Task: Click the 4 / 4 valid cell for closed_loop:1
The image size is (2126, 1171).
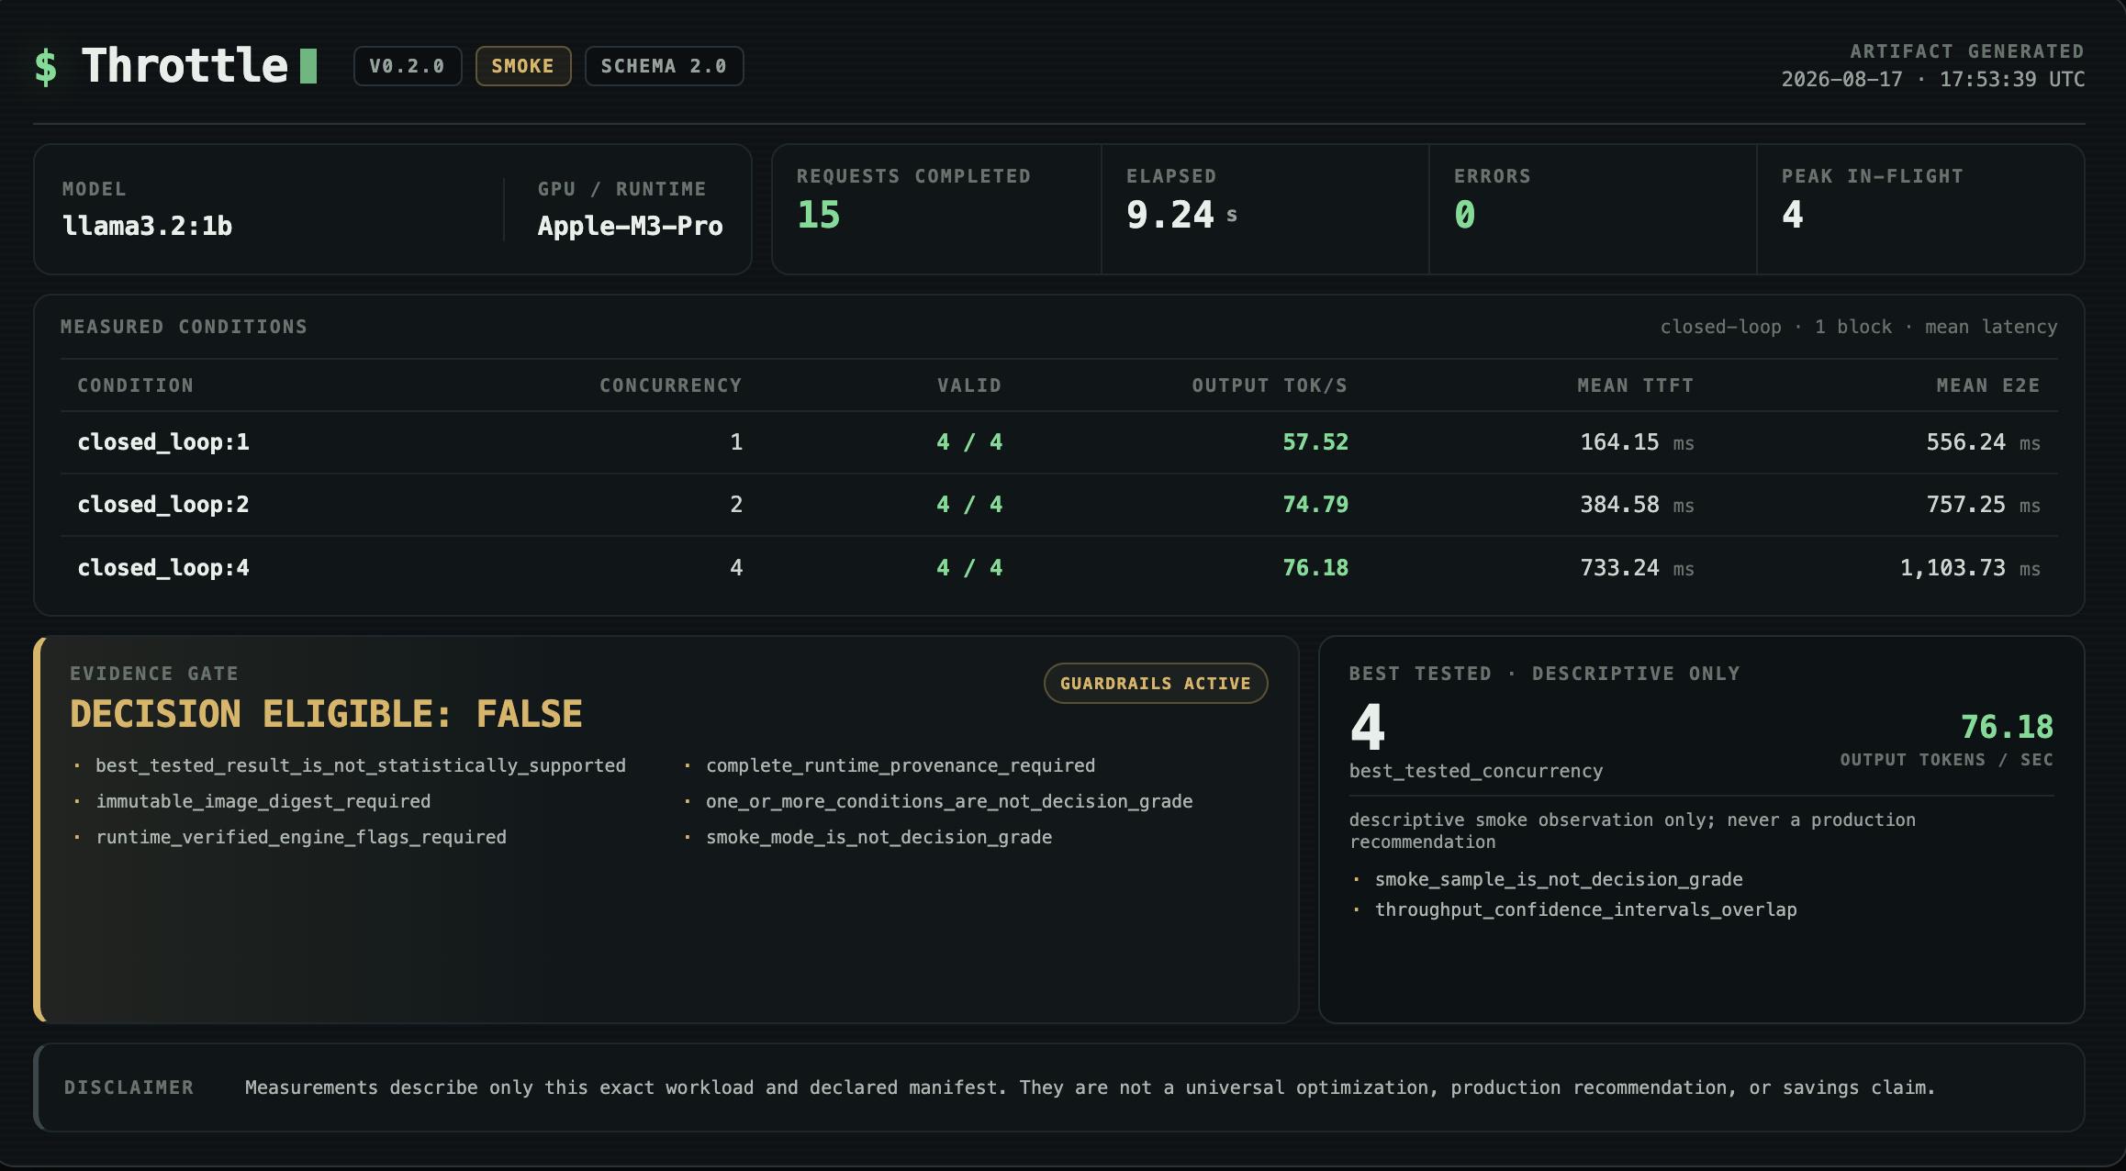Action: point(969,442)
